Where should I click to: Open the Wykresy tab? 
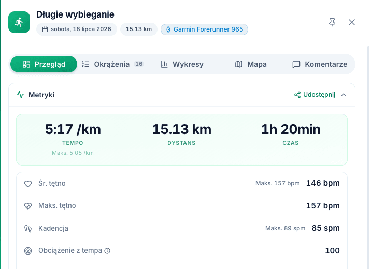tap(182, 64)
